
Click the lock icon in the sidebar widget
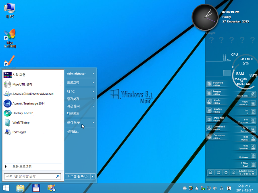point(210,172)
